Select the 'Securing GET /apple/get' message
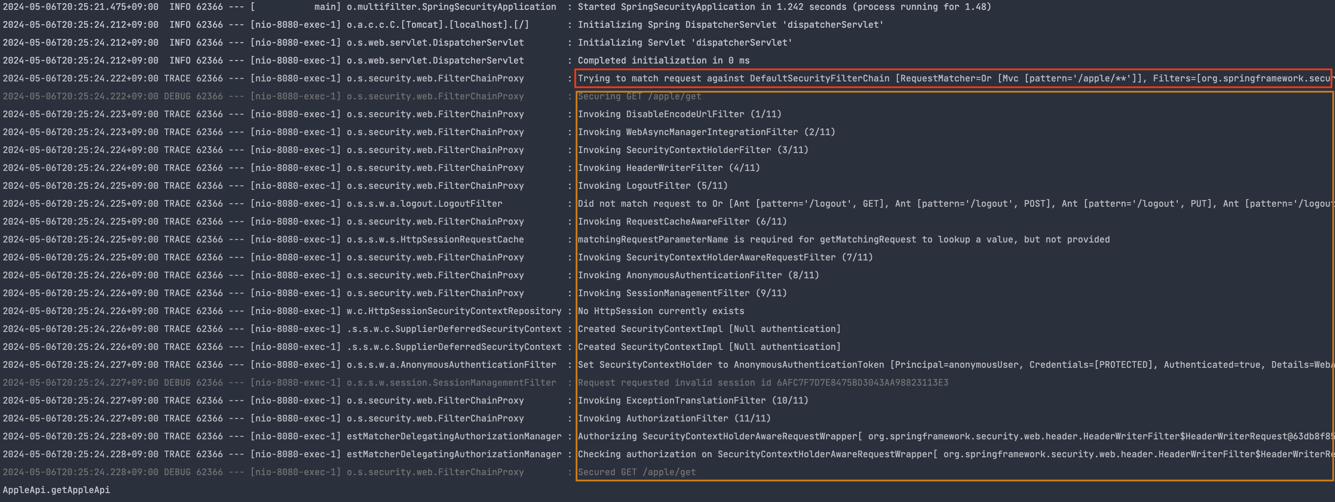Screen dimensions: 1335x502 639,96
